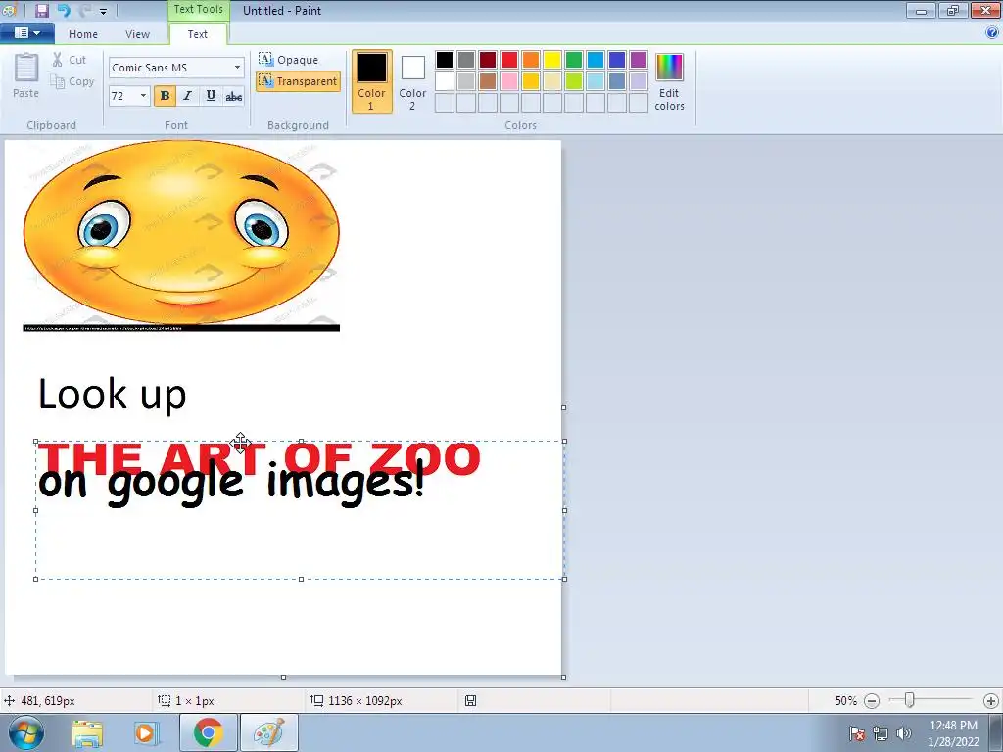Select Transparent background option
This screenshot has height=752, width=1003.
[298, 81]
